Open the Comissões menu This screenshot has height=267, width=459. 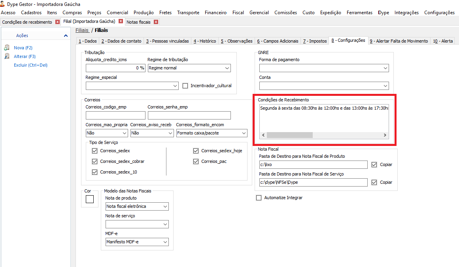click(x=285, y=13)
